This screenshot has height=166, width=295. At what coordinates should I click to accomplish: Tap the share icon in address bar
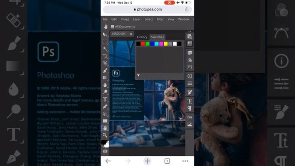tap(186, 9)
